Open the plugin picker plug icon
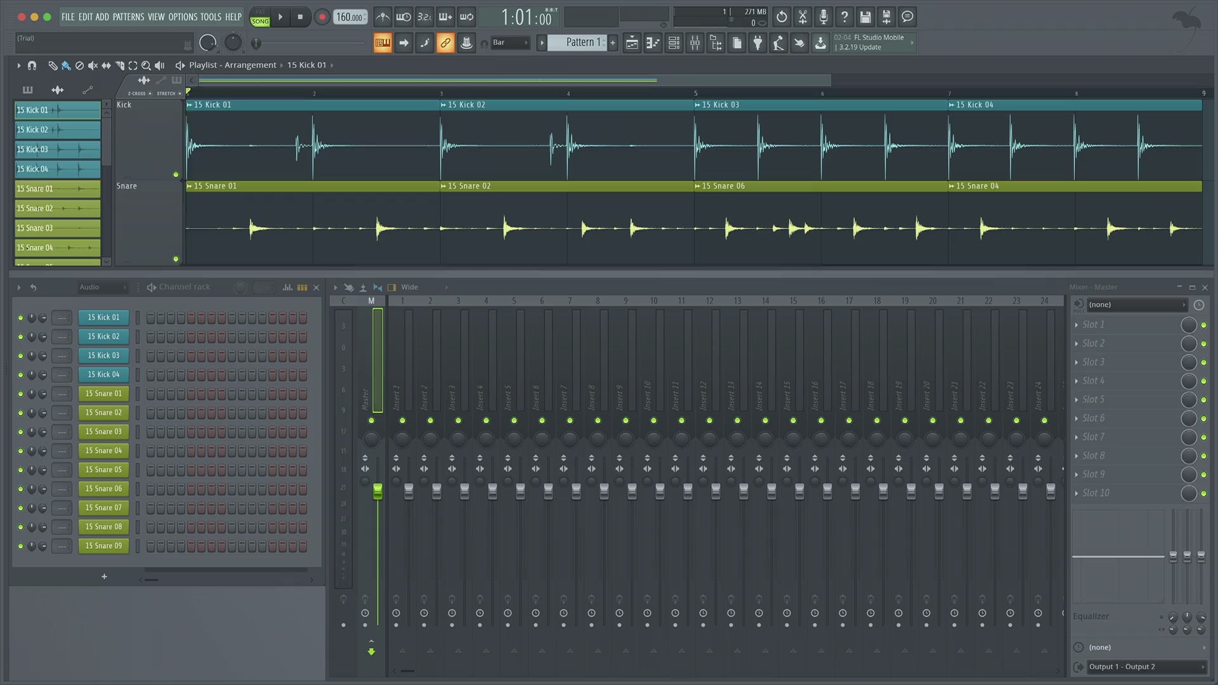The width and height of the screenshot is (1218, 685). tap(757, 43)
